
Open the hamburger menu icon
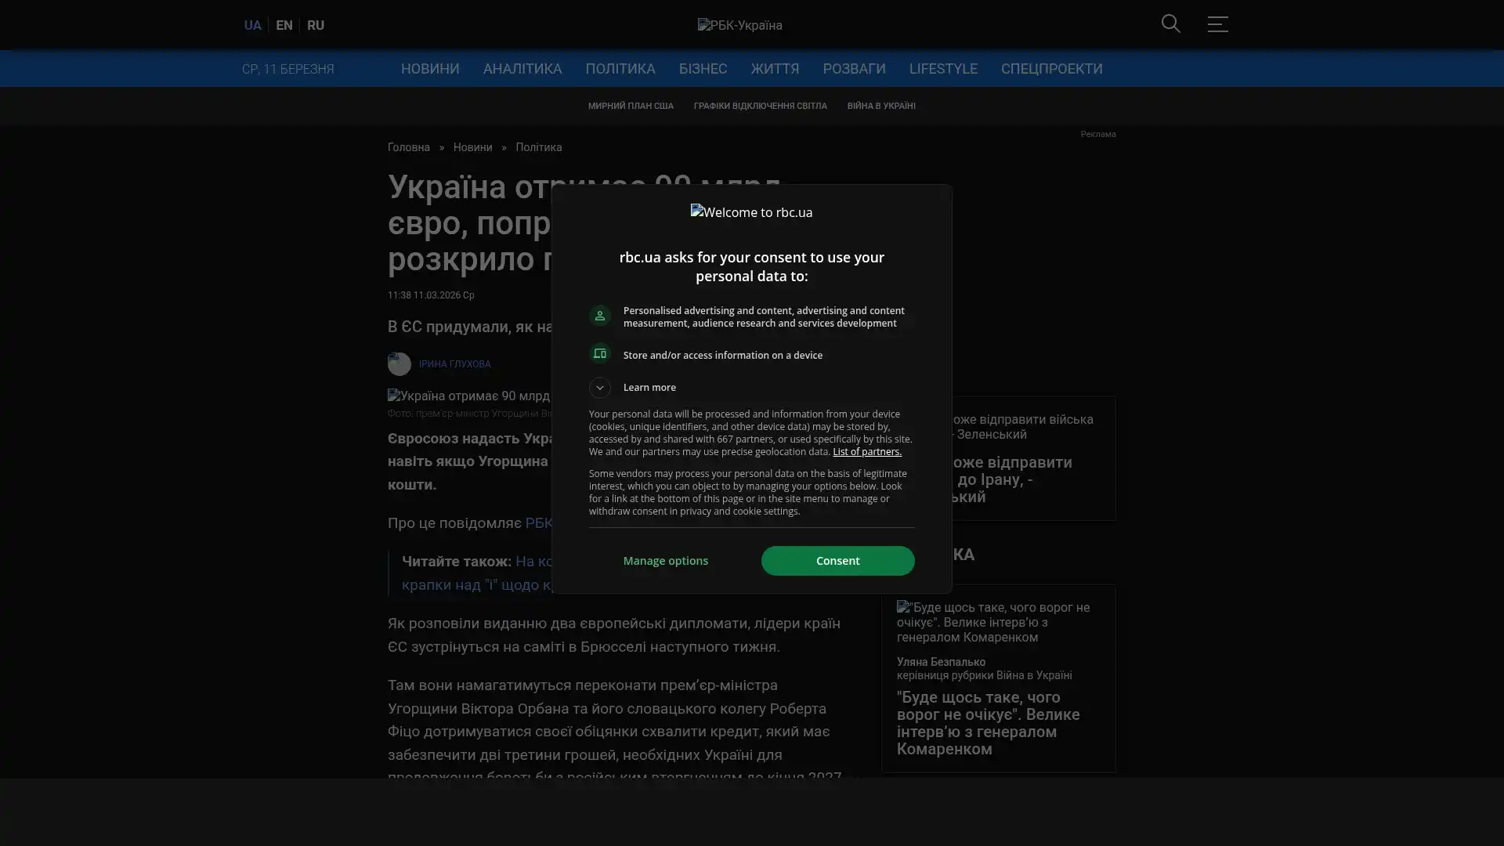pos(1217,24)
